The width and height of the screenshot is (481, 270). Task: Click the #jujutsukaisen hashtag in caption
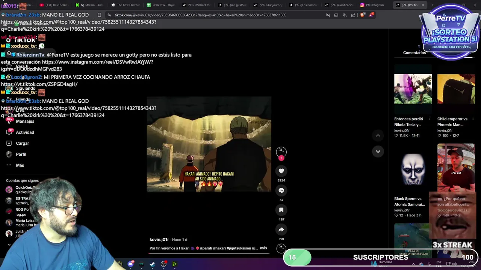pyautogui.click(x=240, y=248)
